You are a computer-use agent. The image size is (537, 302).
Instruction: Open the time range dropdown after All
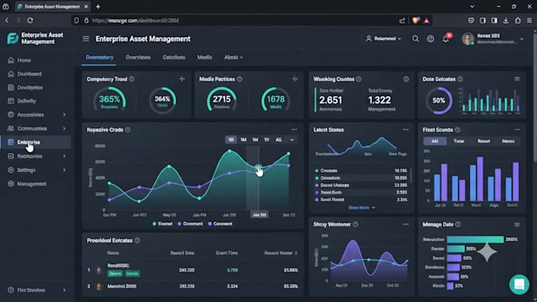291,140
